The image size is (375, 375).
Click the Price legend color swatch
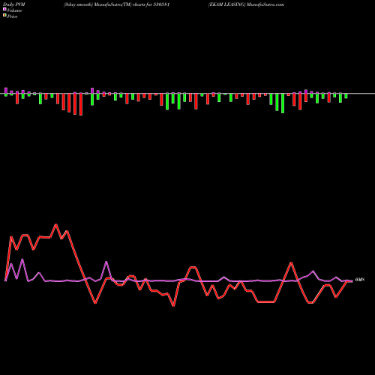pyautogui.click(x=4, y=16)
